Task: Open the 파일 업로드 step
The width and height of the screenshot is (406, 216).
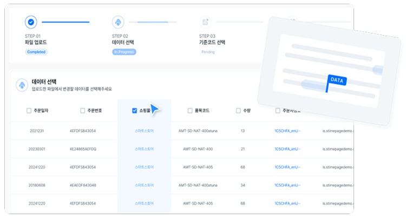Action: tap(36, 42)
